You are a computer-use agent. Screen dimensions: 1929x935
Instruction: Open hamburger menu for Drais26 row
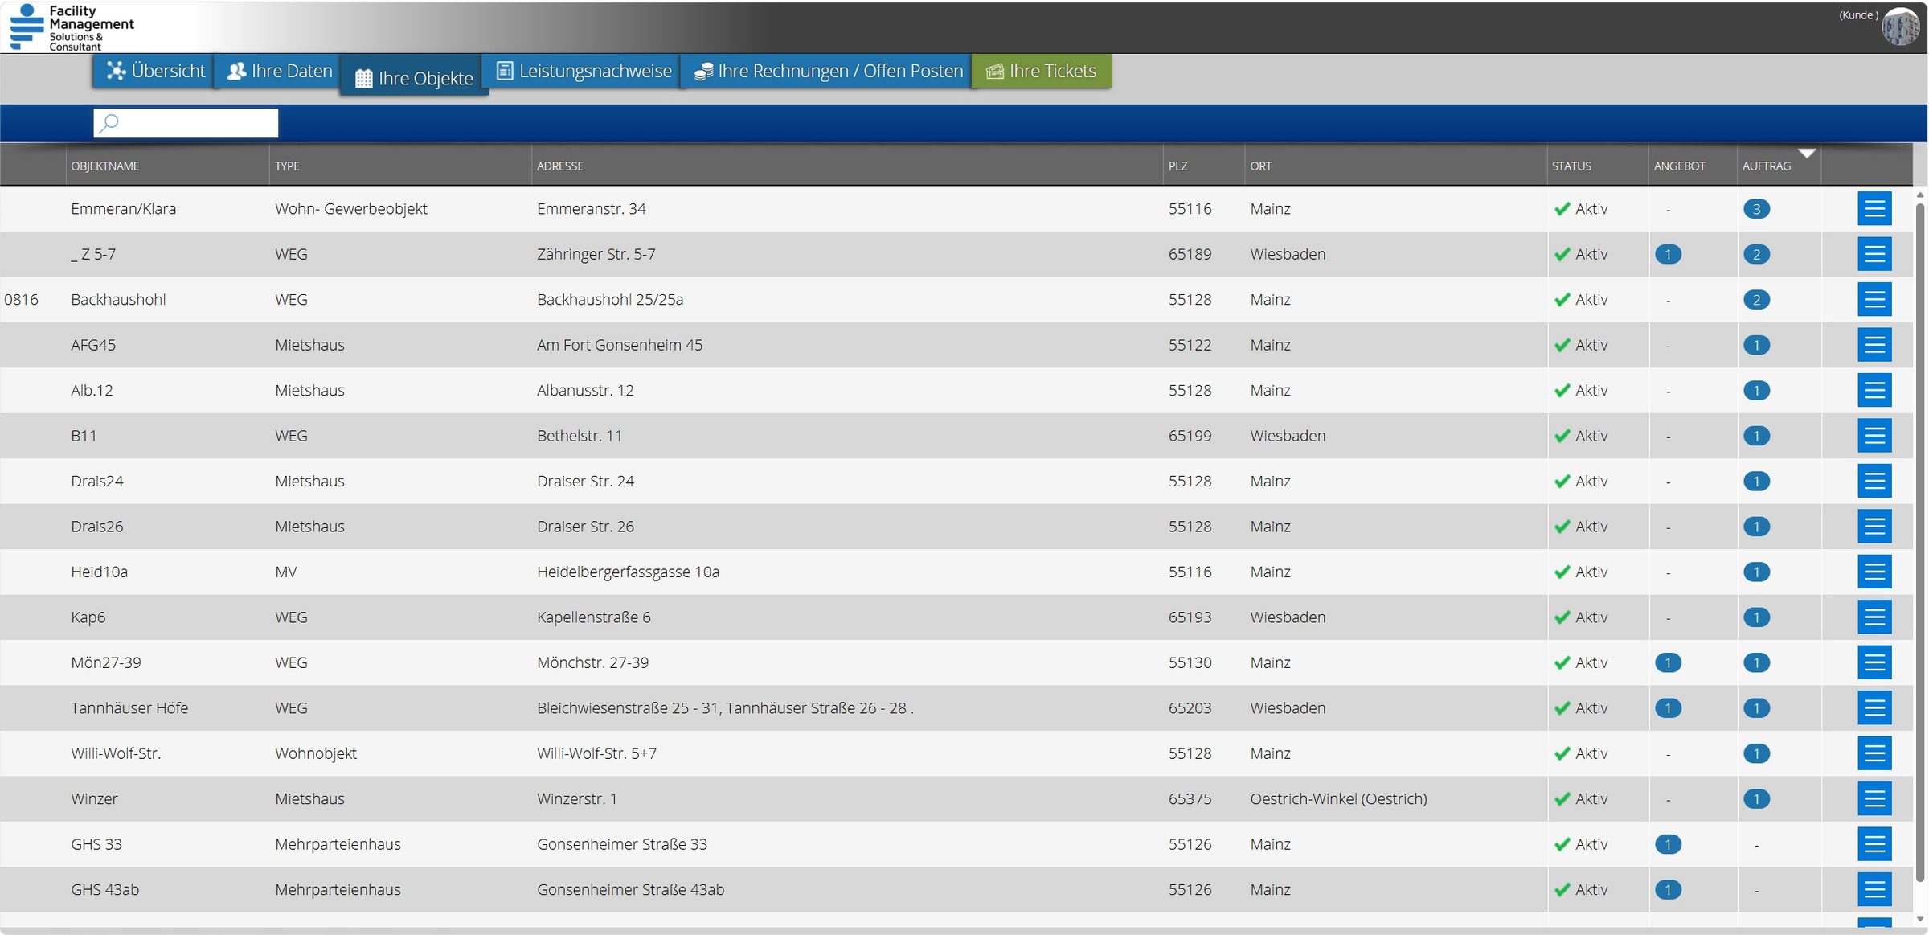1874,527
